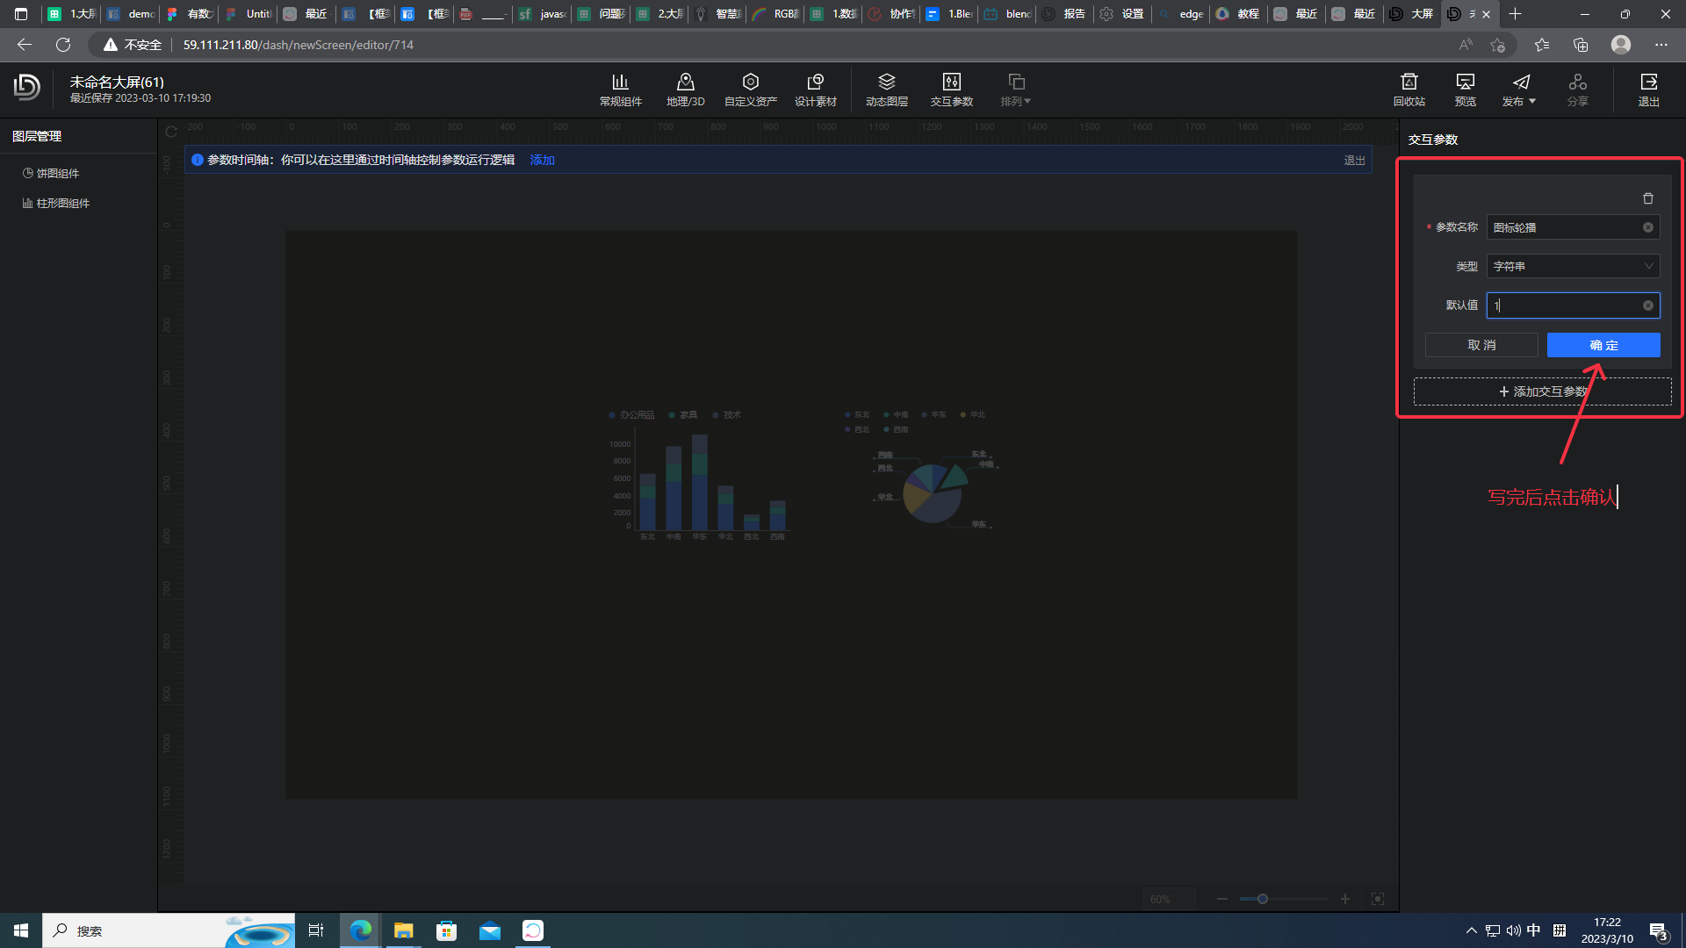Open the 回收站 recycle bin
Image resolution: width=1686 pixels, height=948 pixels.
coord(1409,90)
